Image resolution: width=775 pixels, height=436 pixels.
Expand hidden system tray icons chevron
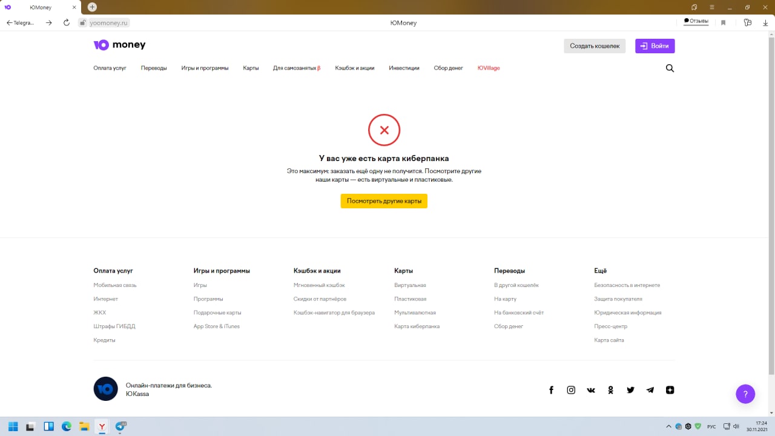[x=668, y=426]
